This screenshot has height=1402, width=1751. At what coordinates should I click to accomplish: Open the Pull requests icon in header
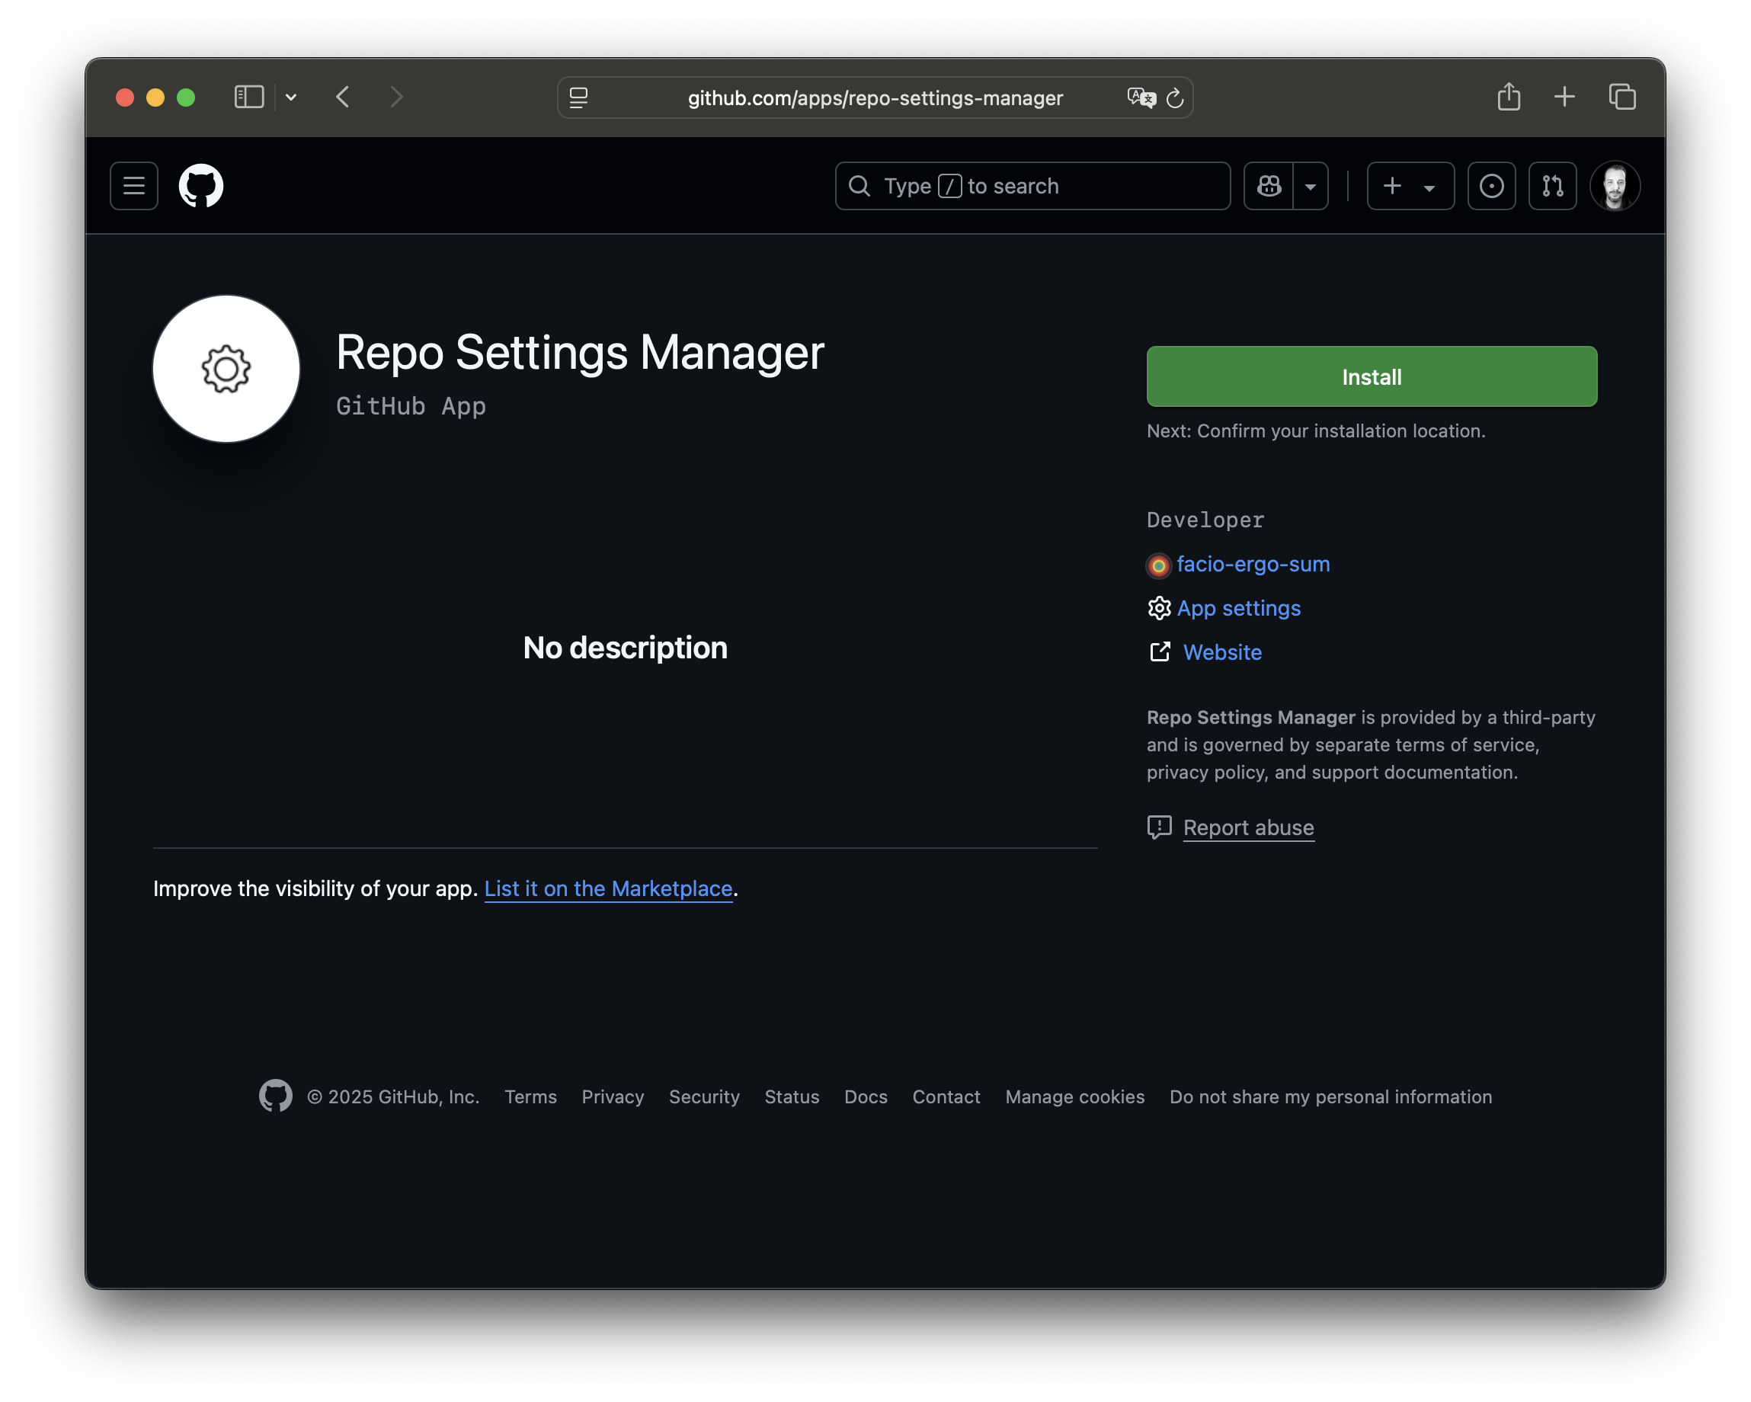click(1552, 186)
